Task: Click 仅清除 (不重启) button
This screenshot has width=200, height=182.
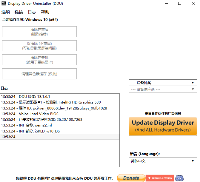Action: (39, 46)
